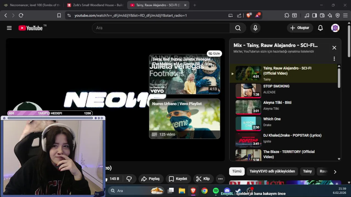Click the mix playlist scrollbar
This screenshot has width=351, height=197.
(x=339, y=78)
